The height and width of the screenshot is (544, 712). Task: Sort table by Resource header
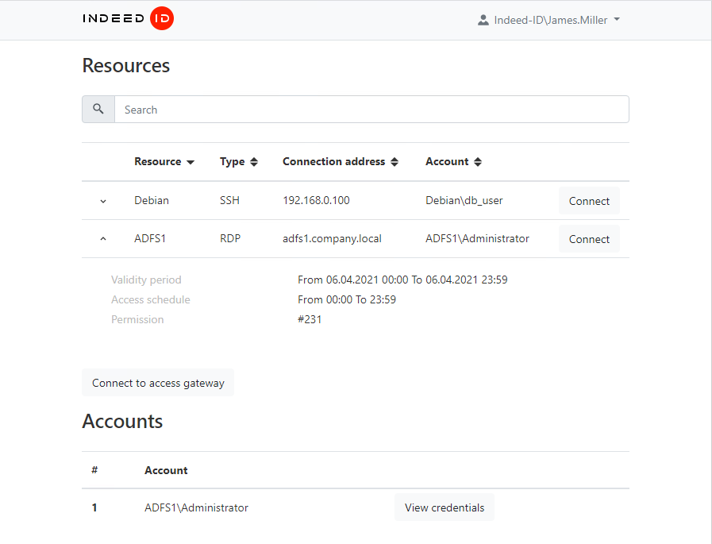coord(157,162)
